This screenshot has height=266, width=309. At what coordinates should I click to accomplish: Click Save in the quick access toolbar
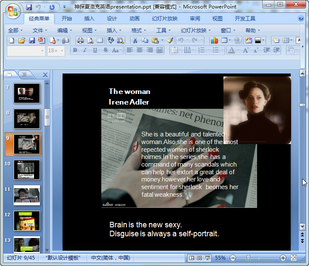[29, 7]
